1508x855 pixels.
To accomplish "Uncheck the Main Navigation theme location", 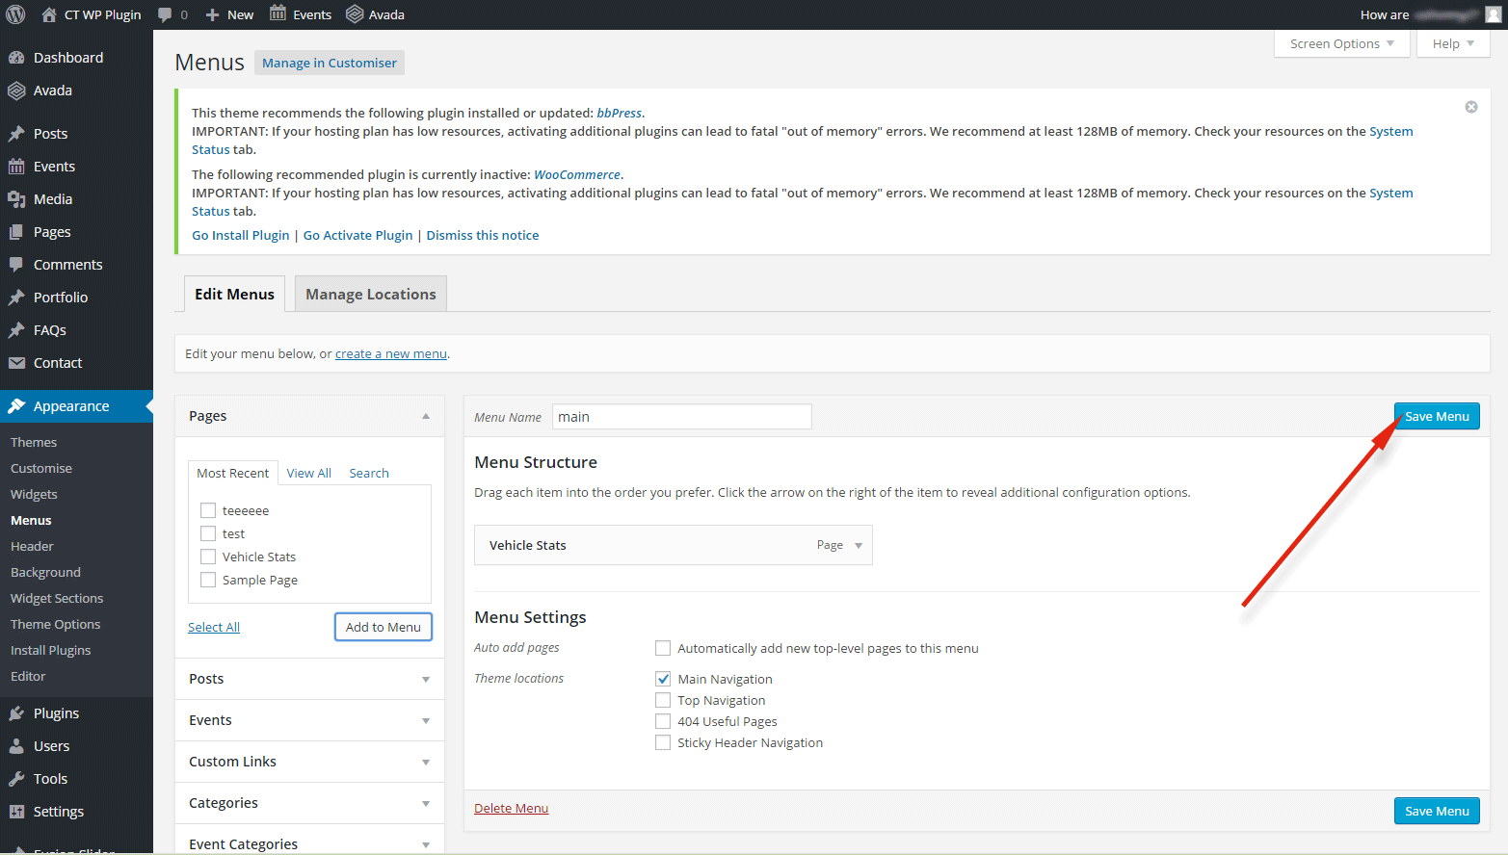I will [663, 679].
